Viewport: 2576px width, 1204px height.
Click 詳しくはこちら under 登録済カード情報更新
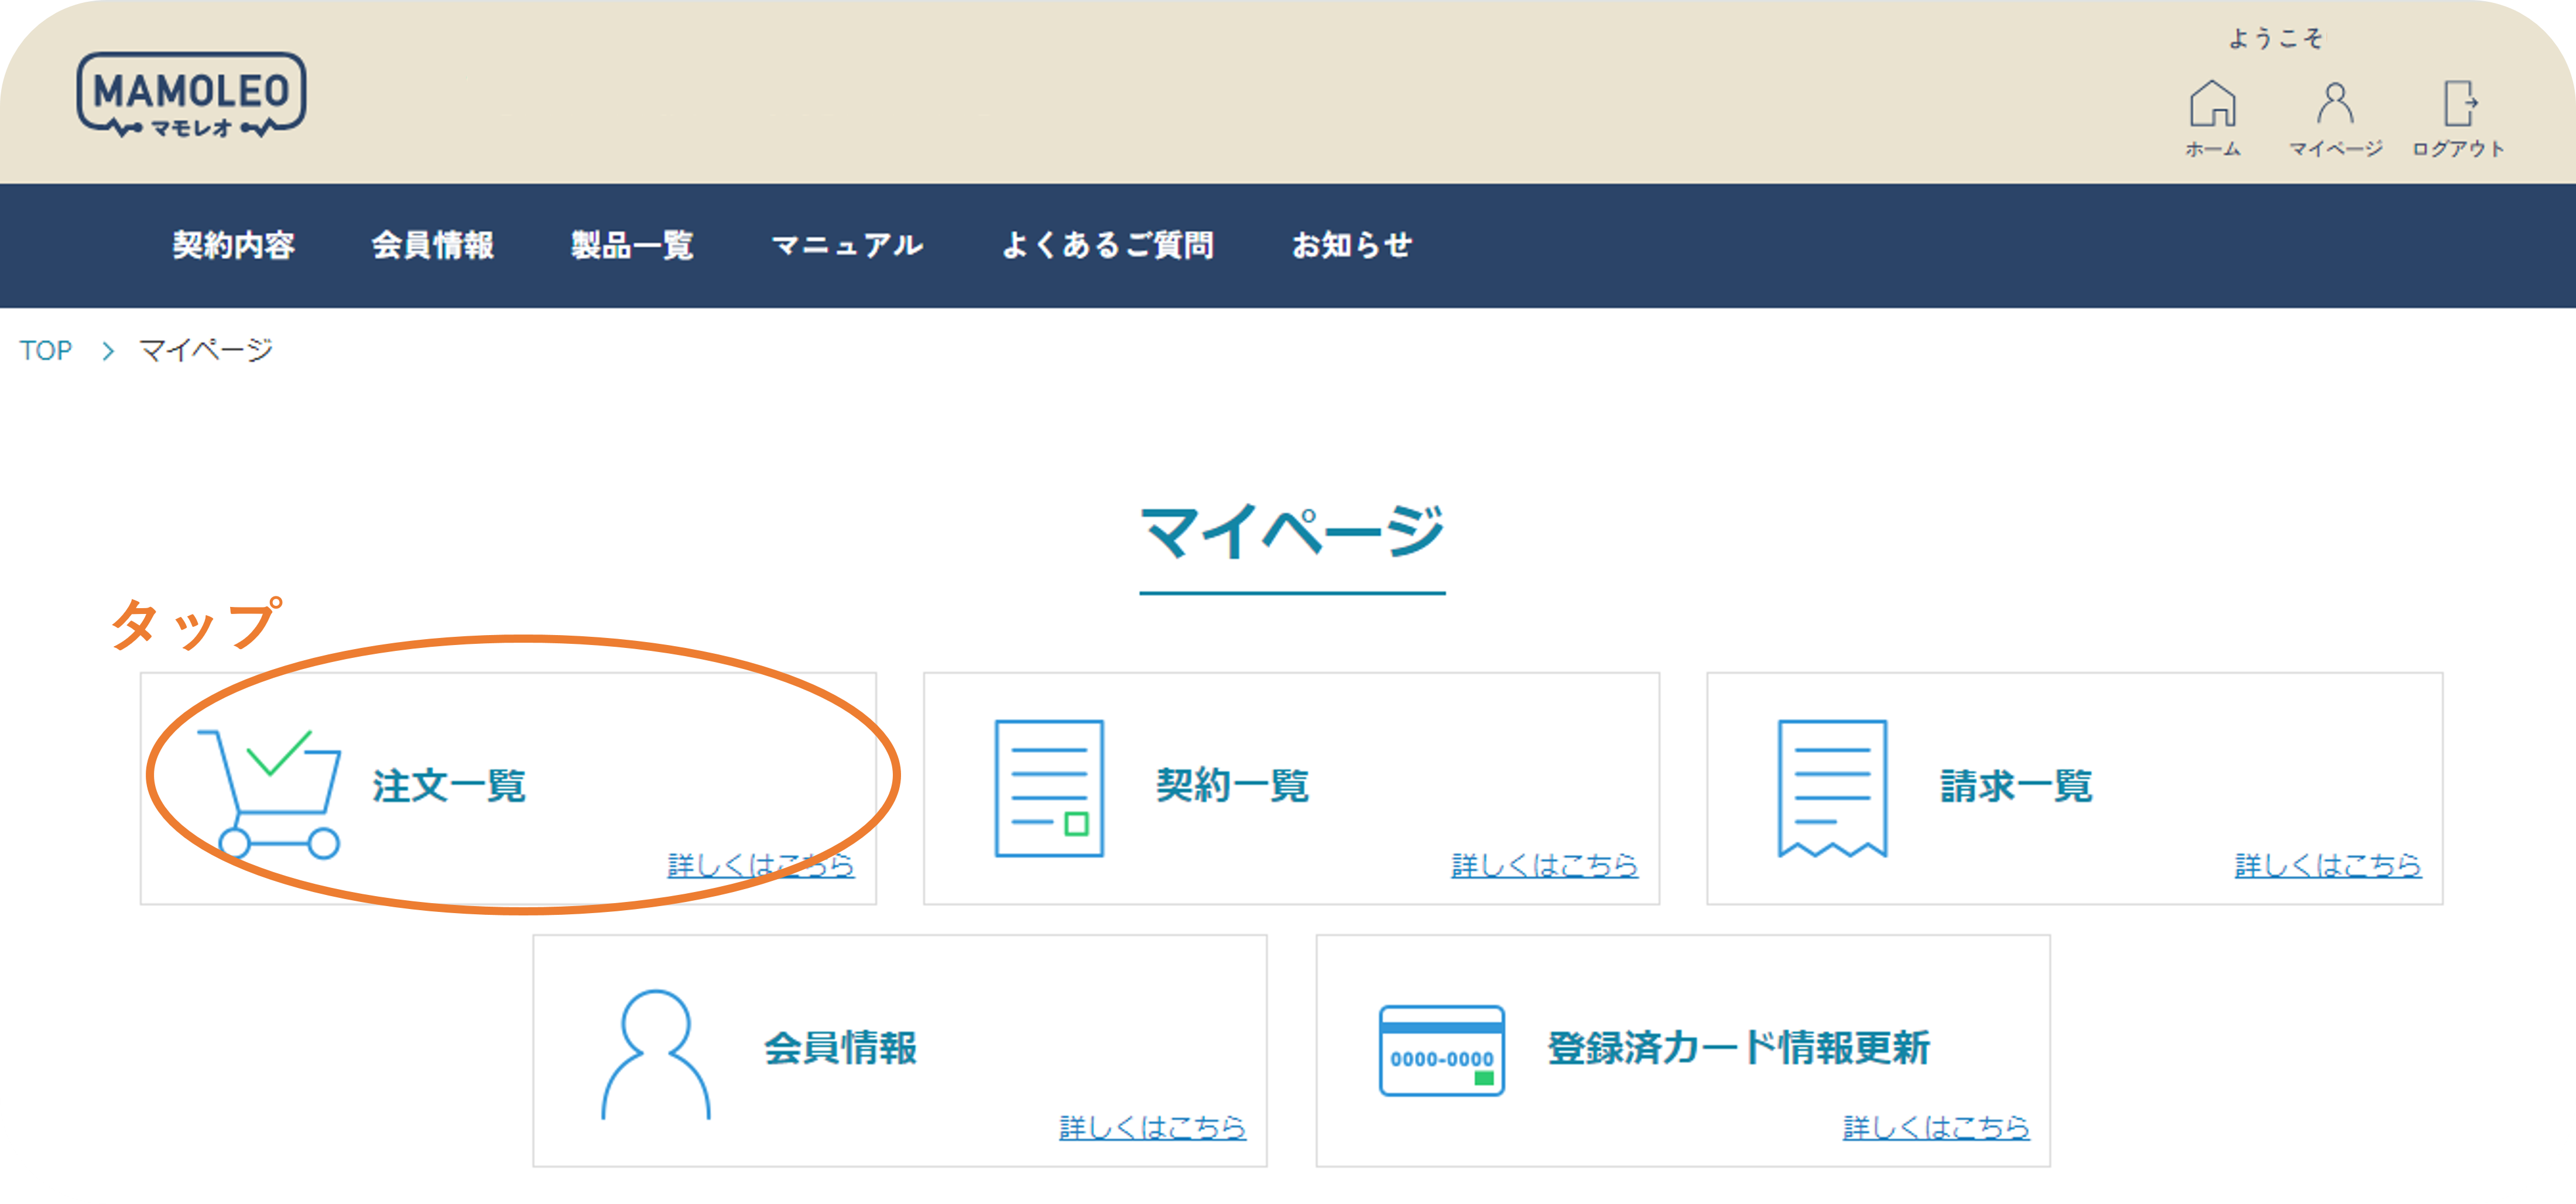point(1937,1127)
